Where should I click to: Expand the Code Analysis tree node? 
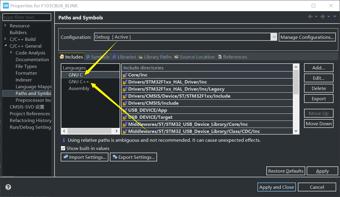point(11,53)
